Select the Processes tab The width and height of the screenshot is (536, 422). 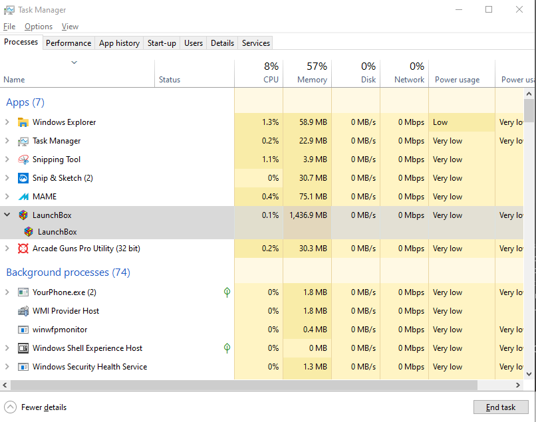(x=21, y=42)
